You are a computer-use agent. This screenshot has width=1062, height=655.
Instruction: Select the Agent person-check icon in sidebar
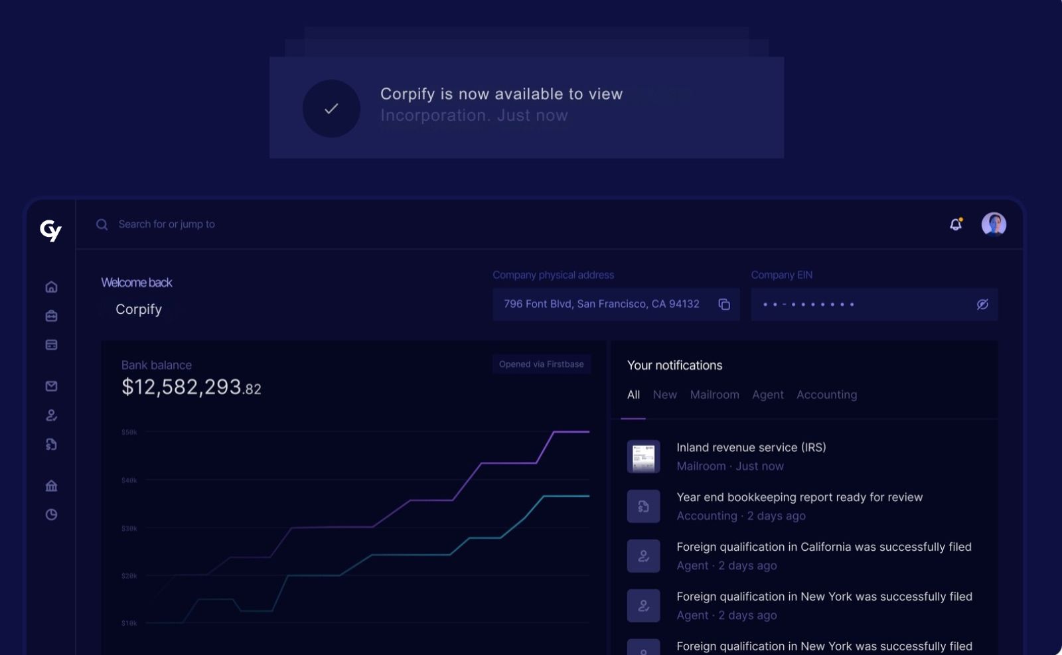click(51, 415)
